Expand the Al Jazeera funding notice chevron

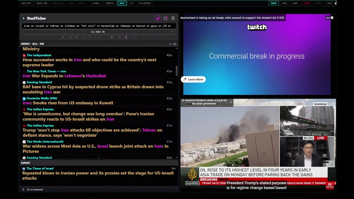231,102
